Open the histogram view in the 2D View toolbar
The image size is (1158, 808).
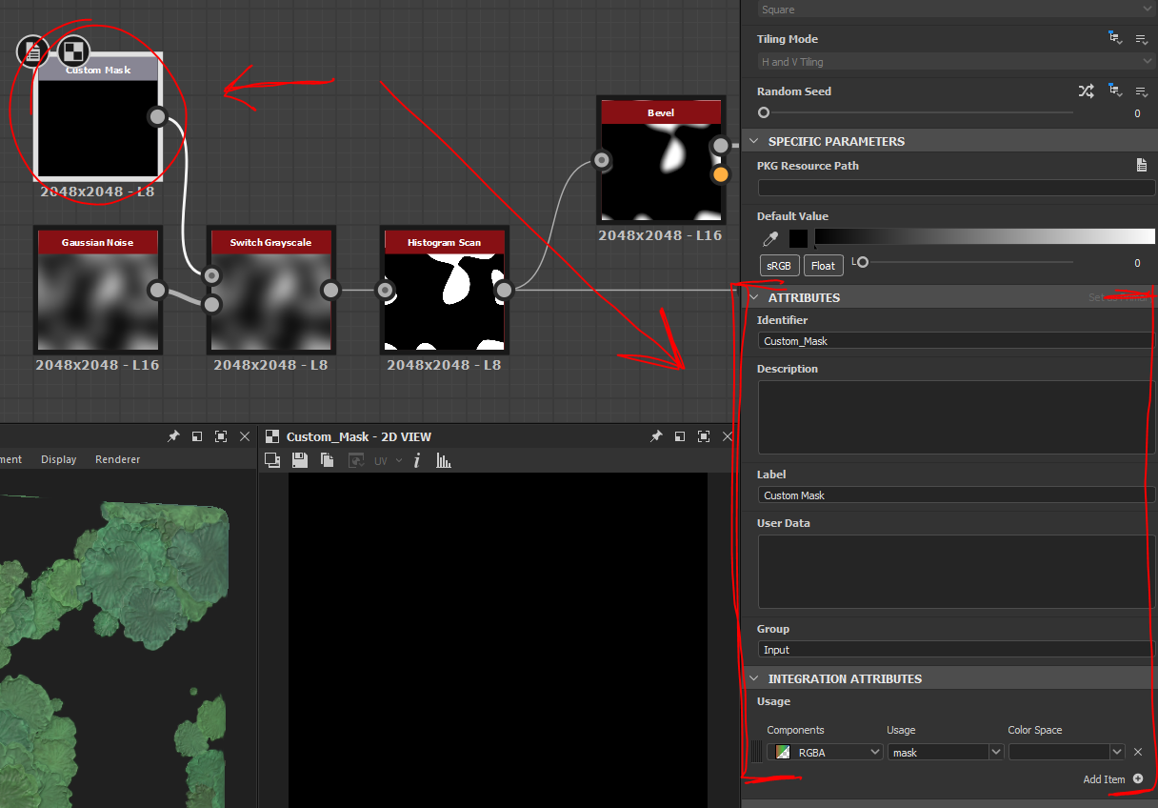[x=445, y=460]
